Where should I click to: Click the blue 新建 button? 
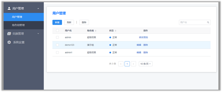click(x=57, y=22)
